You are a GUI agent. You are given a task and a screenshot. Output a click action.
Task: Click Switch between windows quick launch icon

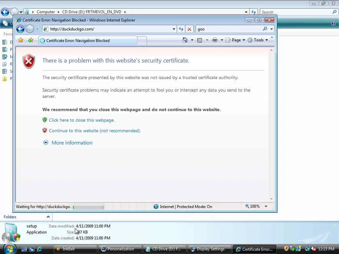tap(32, 249)
